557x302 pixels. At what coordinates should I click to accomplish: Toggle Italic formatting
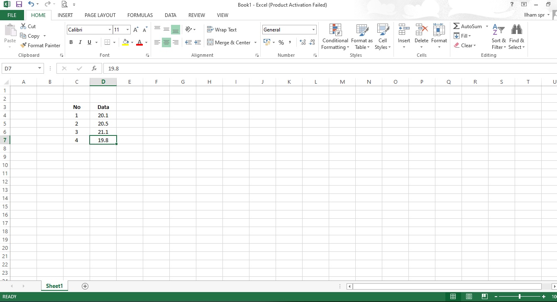(80, 42)
